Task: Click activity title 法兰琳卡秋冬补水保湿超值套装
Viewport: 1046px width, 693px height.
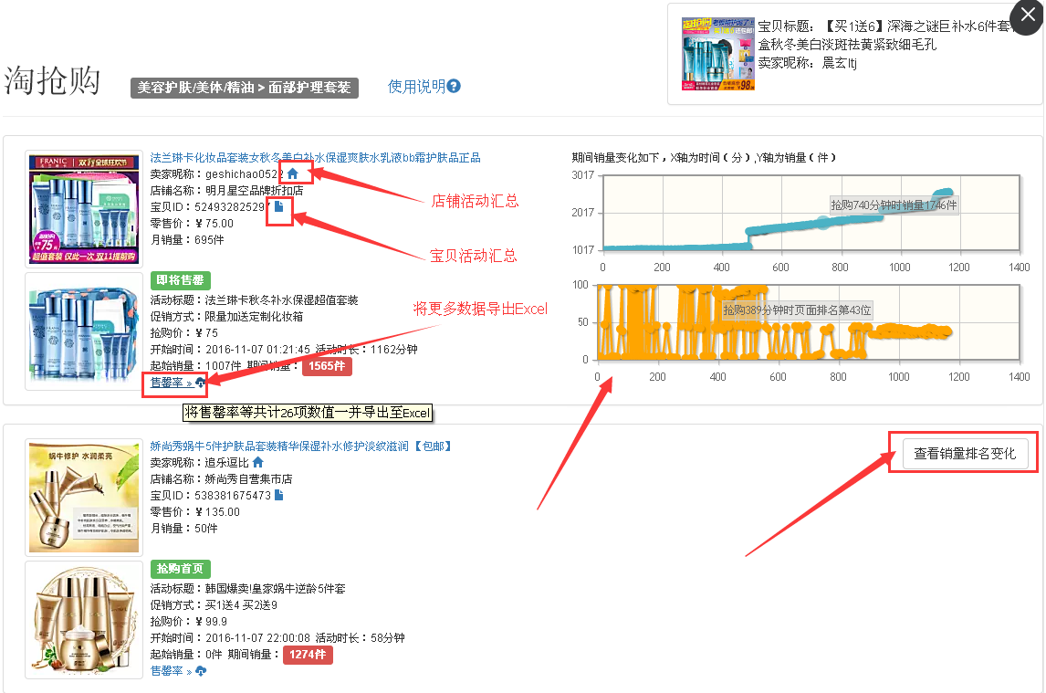Action: pyautogui.click(x=281, y=300)
